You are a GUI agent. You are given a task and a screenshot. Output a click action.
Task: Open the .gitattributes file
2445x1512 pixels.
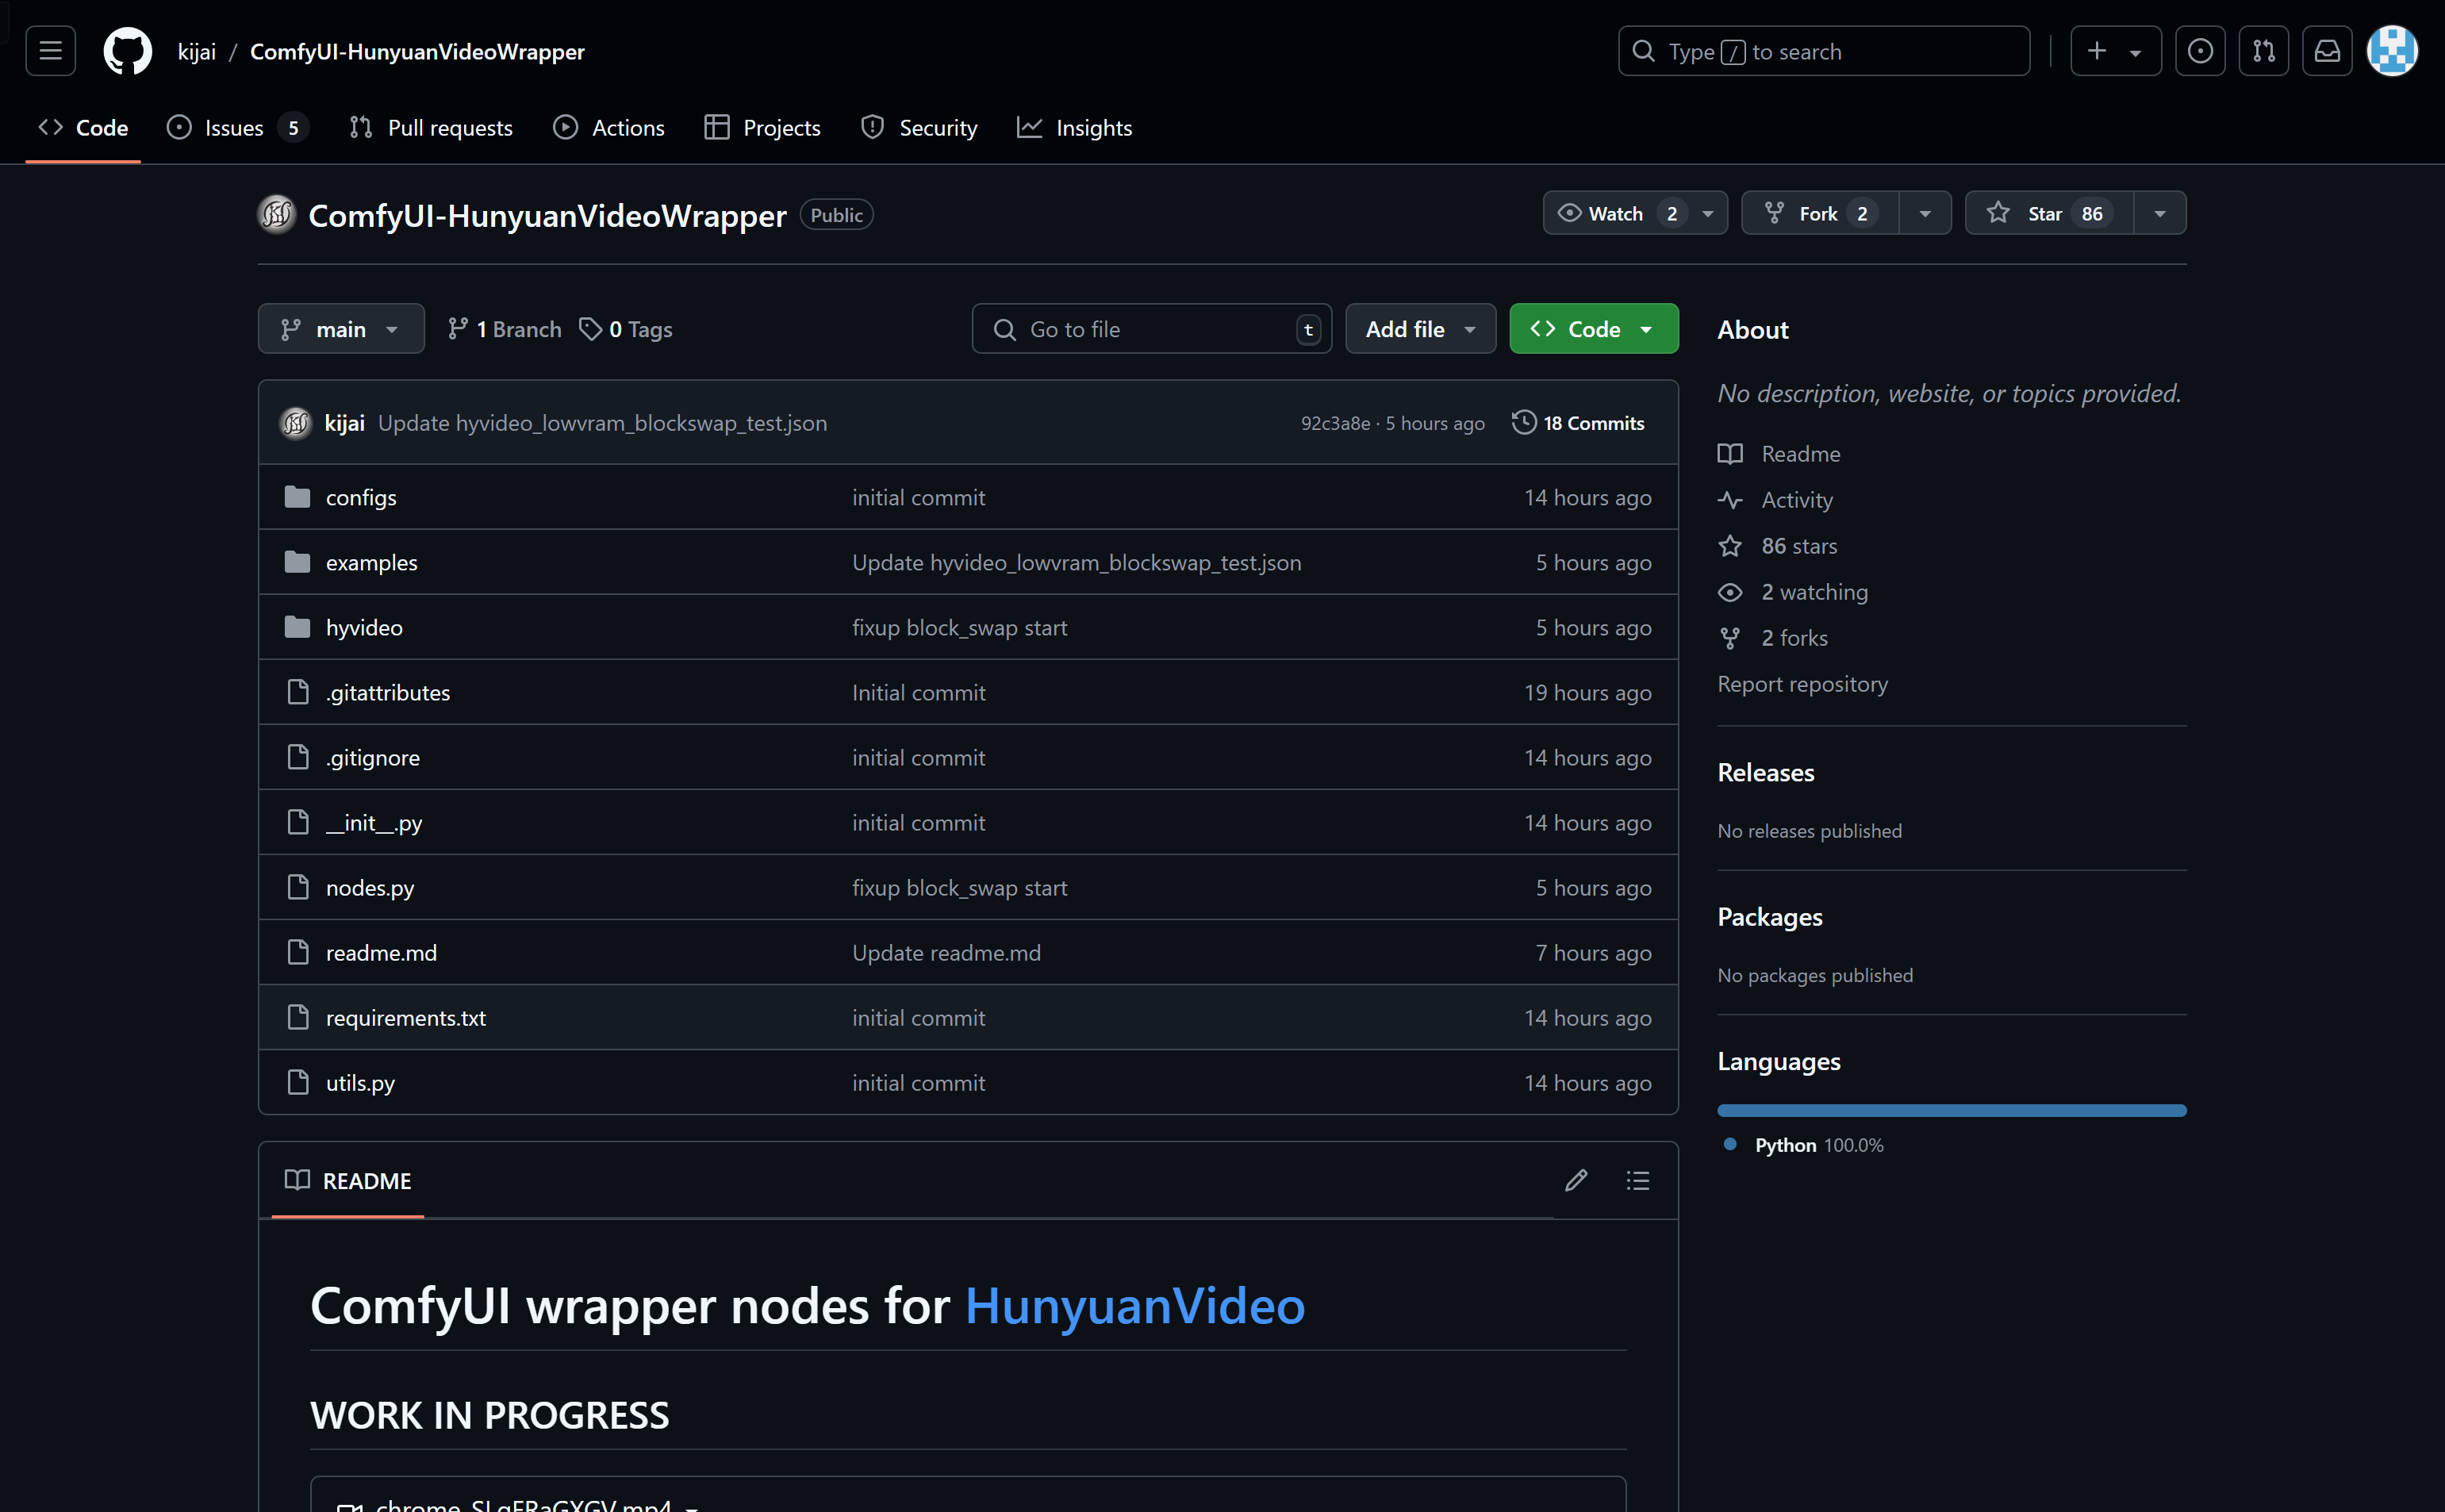(x=388, y=692)
